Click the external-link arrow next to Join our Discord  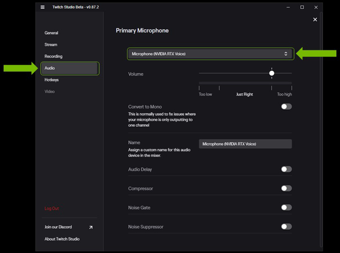point(91,227)
